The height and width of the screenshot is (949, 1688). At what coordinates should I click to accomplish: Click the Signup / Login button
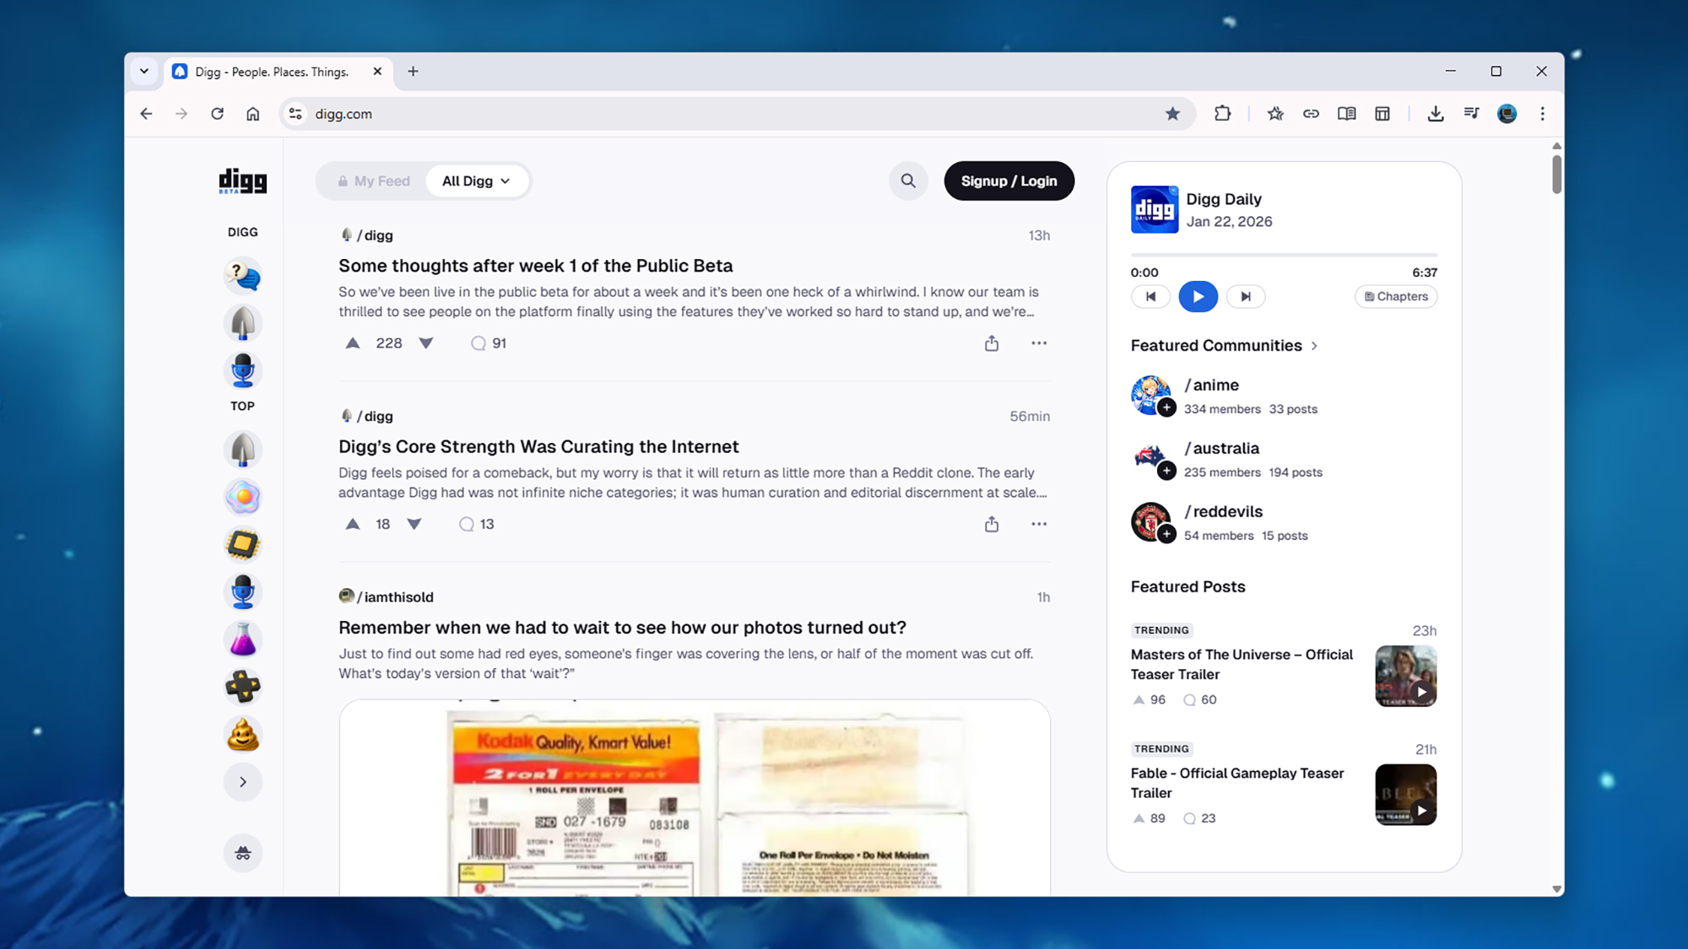click(x=1008, y=181)
